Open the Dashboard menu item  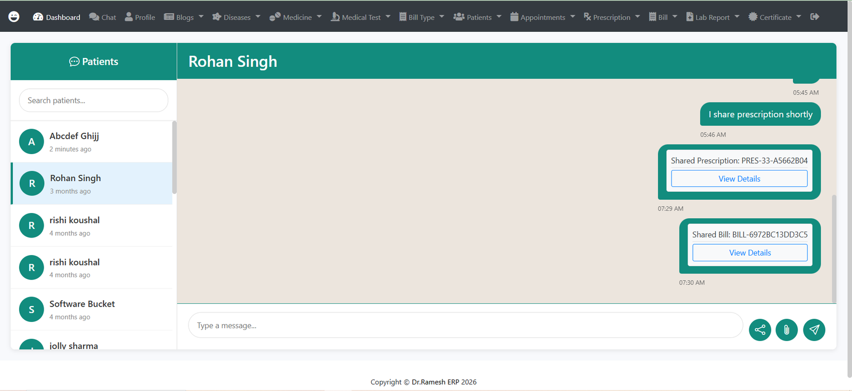(x=56, y=17)
